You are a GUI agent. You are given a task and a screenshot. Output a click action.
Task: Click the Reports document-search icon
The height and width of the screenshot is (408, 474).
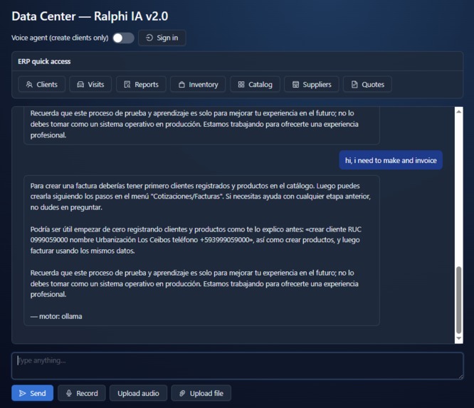click(127, 85)
